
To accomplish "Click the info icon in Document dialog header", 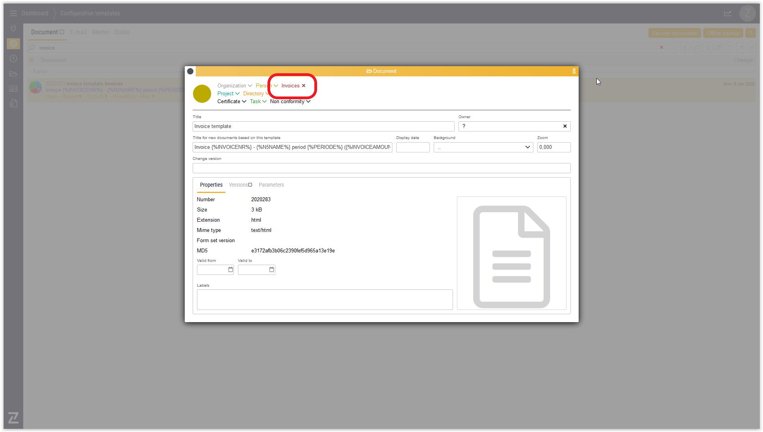I will point(574,71).
